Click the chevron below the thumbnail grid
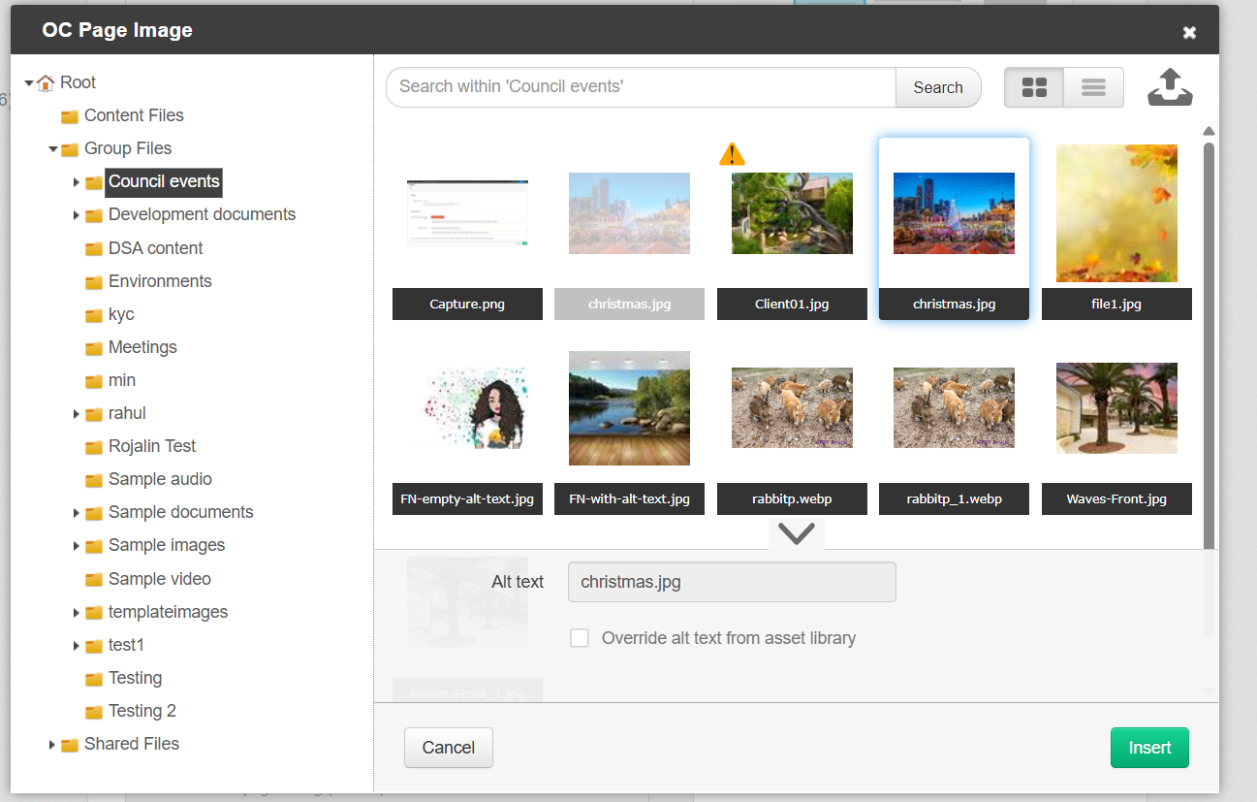 click(x=796, y=532)
